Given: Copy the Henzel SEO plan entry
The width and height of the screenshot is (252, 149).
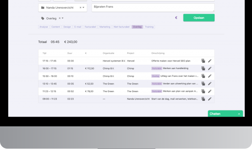Looking at the screenshot, I should [203, 61].
